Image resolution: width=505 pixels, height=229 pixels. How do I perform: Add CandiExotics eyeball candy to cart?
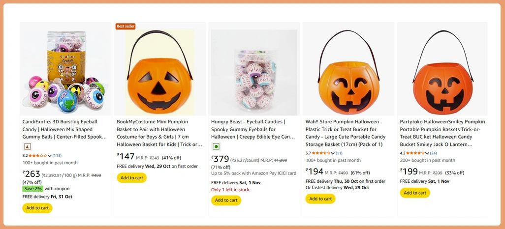37,208
